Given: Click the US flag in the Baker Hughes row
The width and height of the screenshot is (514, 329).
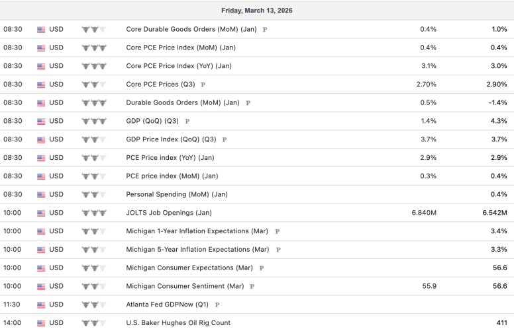Looking at the screenshot, I should [x=41, y=323].
